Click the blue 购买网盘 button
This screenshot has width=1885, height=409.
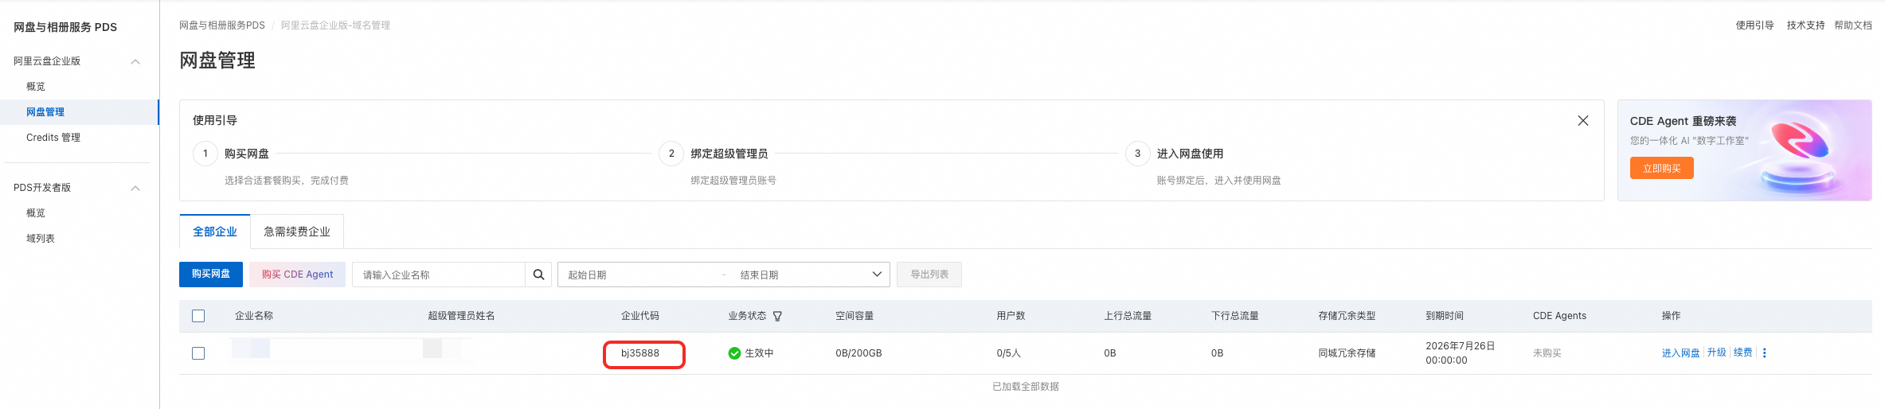211,275
